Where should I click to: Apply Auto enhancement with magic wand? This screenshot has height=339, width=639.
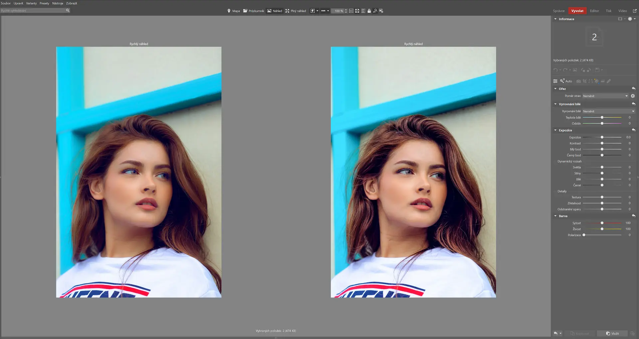566,81
